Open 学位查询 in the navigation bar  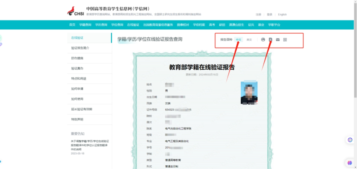pos(117,25)
